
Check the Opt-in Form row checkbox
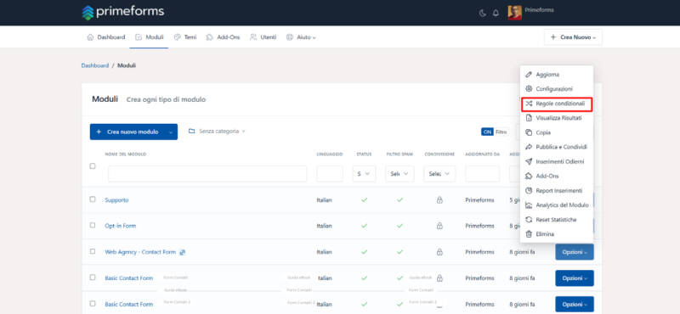(x=93, y=225)
